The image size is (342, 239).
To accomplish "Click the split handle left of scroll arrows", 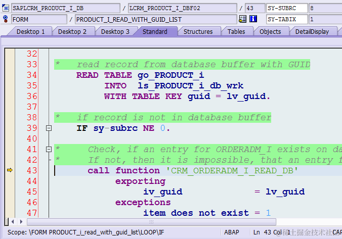I will (x=7, y=222).
